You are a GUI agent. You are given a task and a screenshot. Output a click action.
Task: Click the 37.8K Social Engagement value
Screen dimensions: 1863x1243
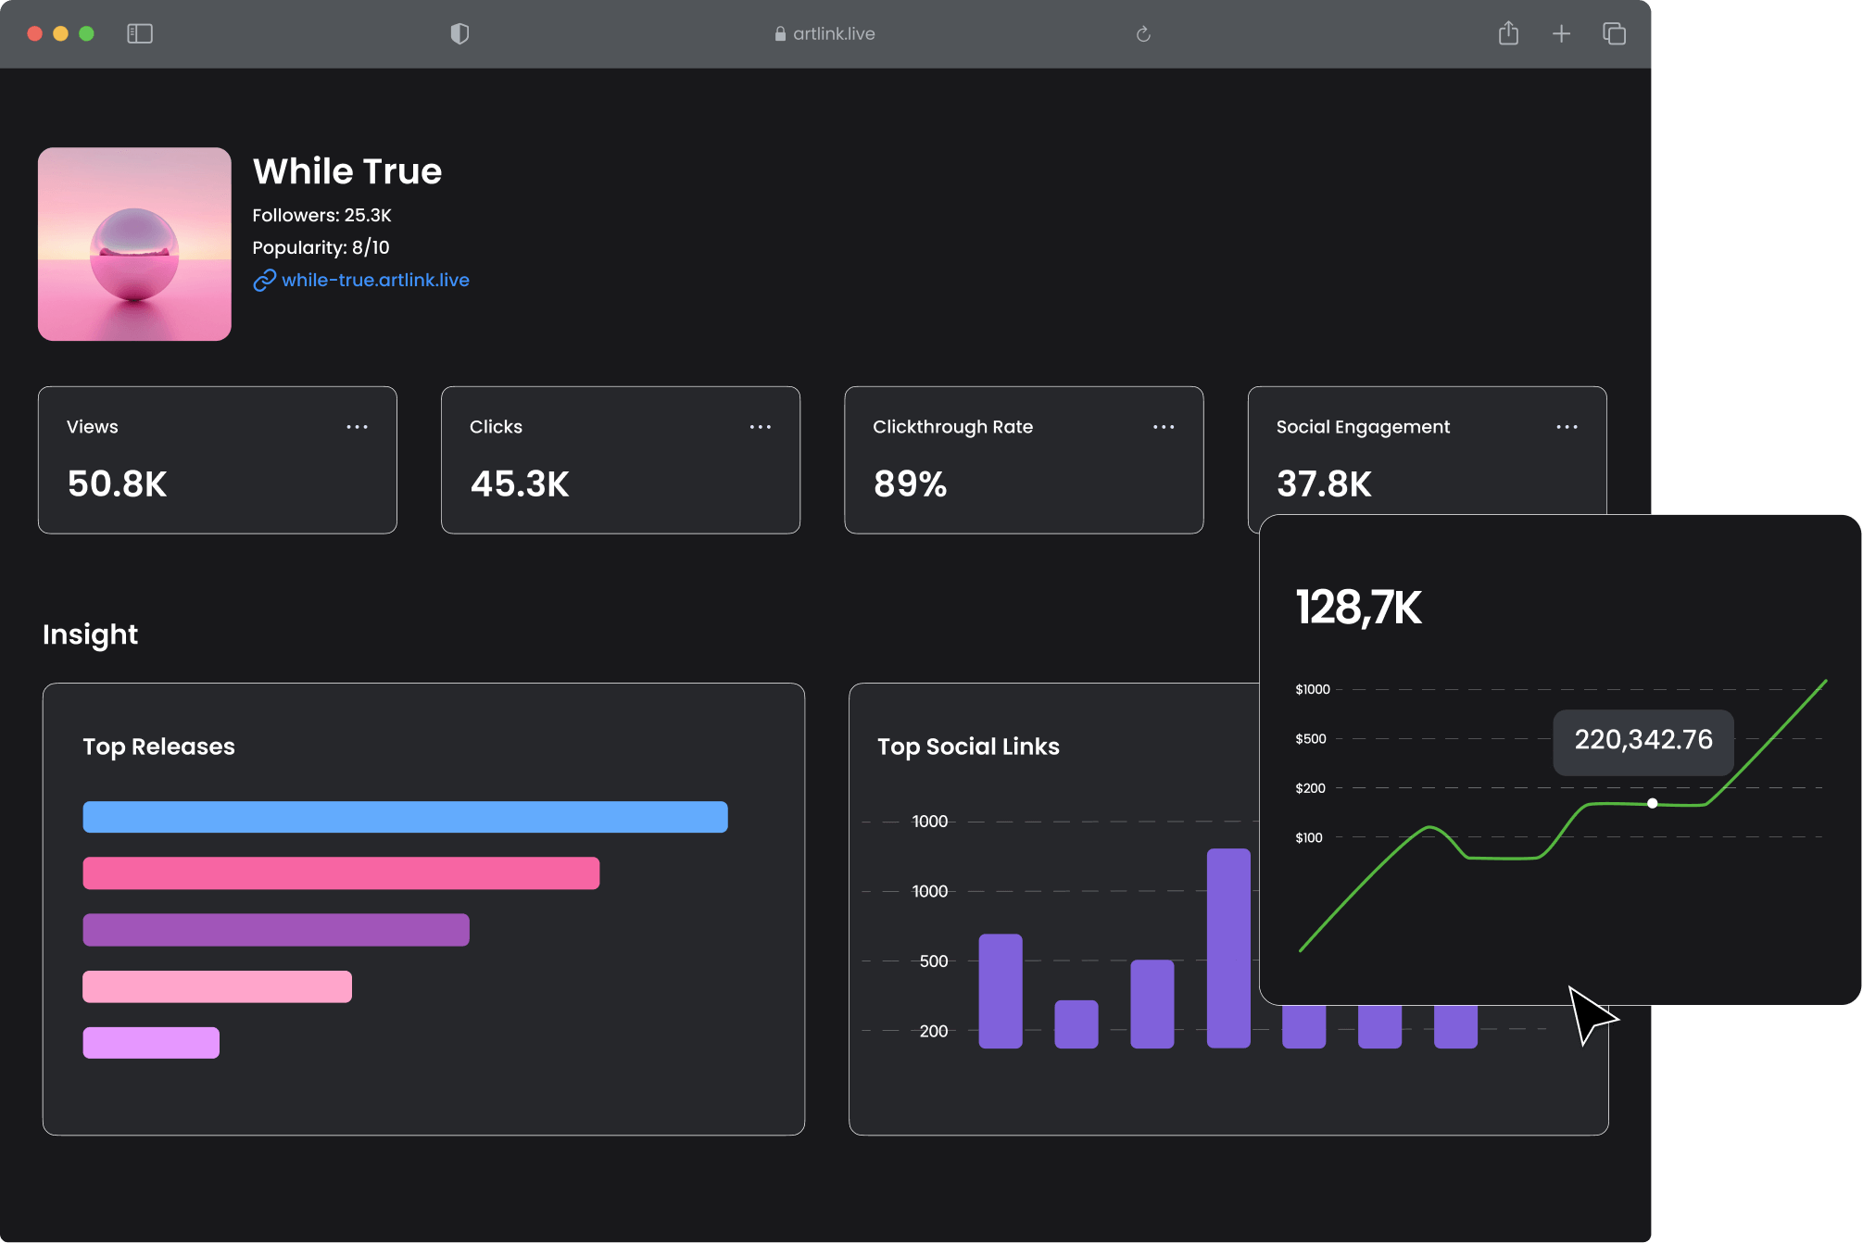(1324, 484)
